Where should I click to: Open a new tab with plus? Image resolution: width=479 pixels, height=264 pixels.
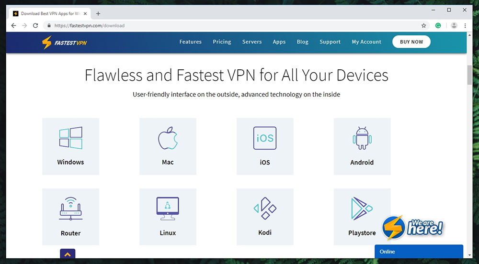coord(98,13)
